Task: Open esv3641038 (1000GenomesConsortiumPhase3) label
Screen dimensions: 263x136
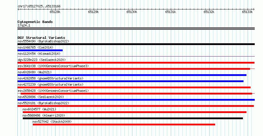Action: tap(53, 66)
